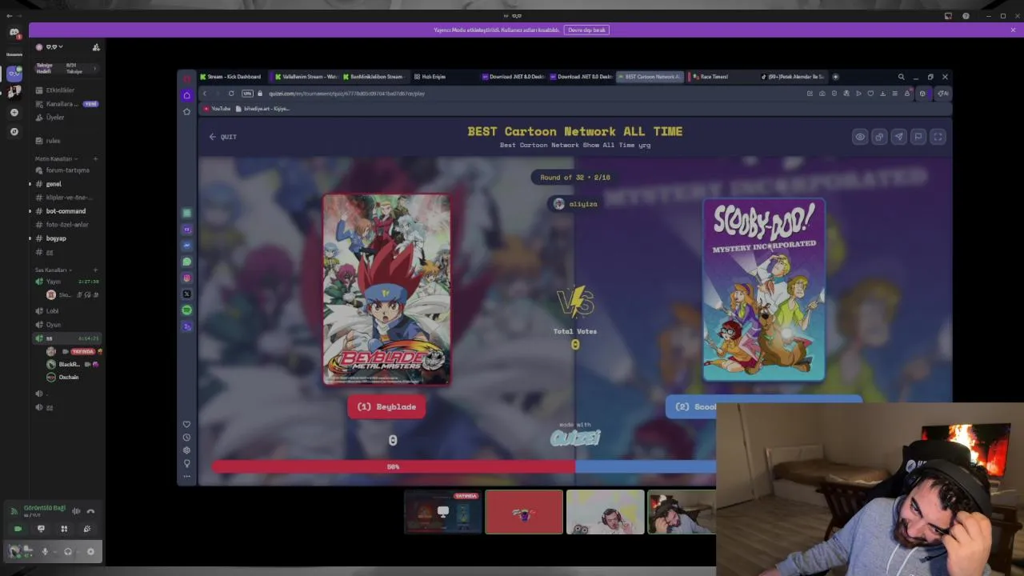1024x576 pixels.
Task: Open Discord direct messages home icon
Action: point(14,33)
